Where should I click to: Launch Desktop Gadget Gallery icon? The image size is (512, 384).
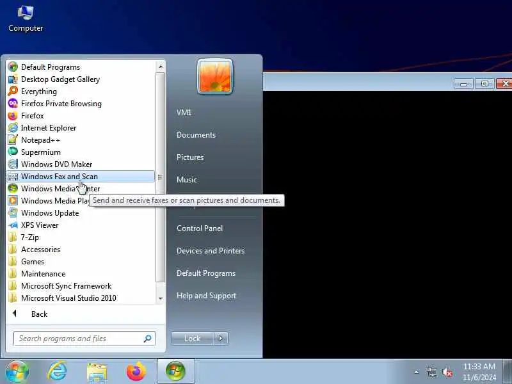click(x=13, y=79)
